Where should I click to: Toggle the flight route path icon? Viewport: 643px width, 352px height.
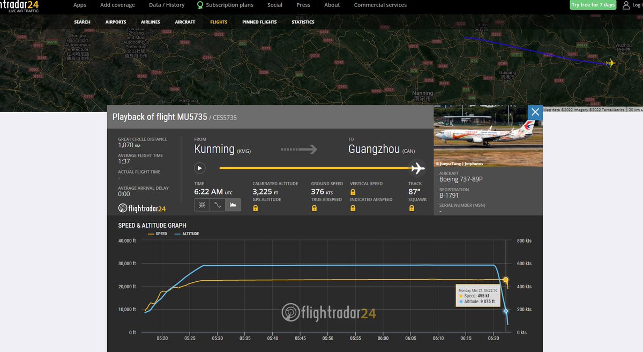pos(218,205)
